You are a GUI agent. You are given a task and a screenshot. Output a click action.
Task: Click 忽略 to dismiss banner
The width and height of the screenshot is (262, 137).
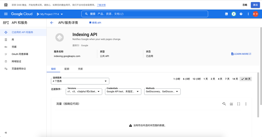point(245,5)
